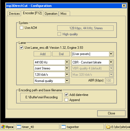Click the ABR (kbps) input field
130x131 pixels.
(x=109, y=81)
